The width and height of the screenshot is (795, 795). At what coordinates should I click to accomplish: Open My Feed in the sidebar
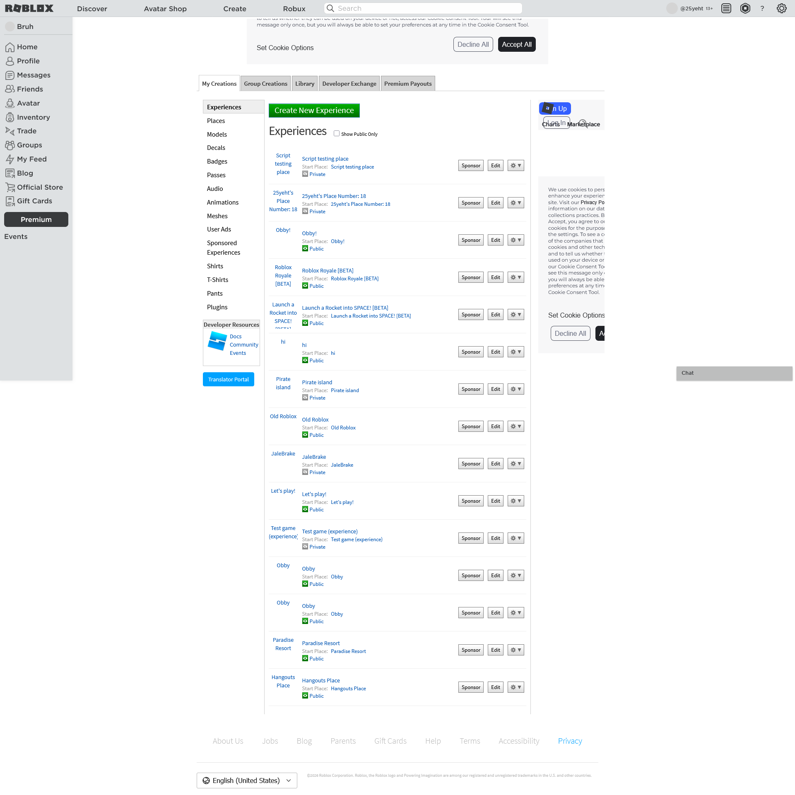[31, 159]
